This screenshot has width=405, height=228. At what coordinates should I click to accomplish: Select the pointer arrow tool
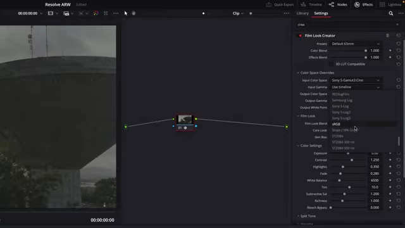coord(126,13)
